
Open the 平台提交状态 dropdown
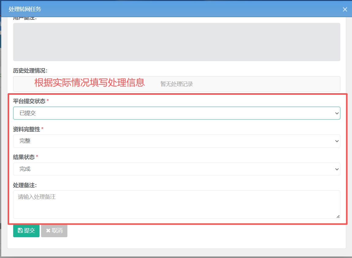tap(176, 113)
